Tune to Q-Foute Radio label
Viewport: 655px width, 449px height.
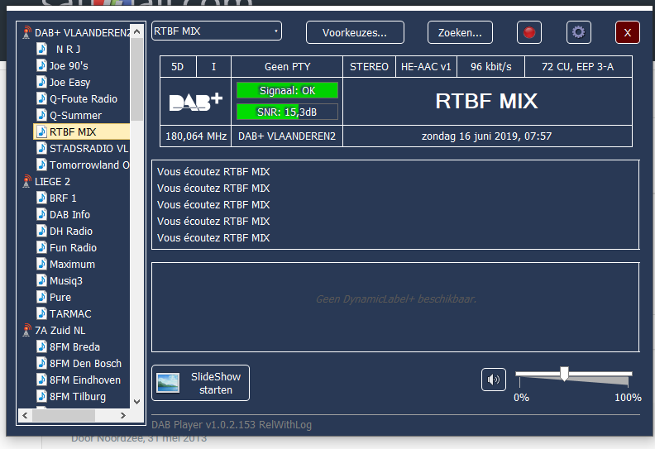(84, 99)
